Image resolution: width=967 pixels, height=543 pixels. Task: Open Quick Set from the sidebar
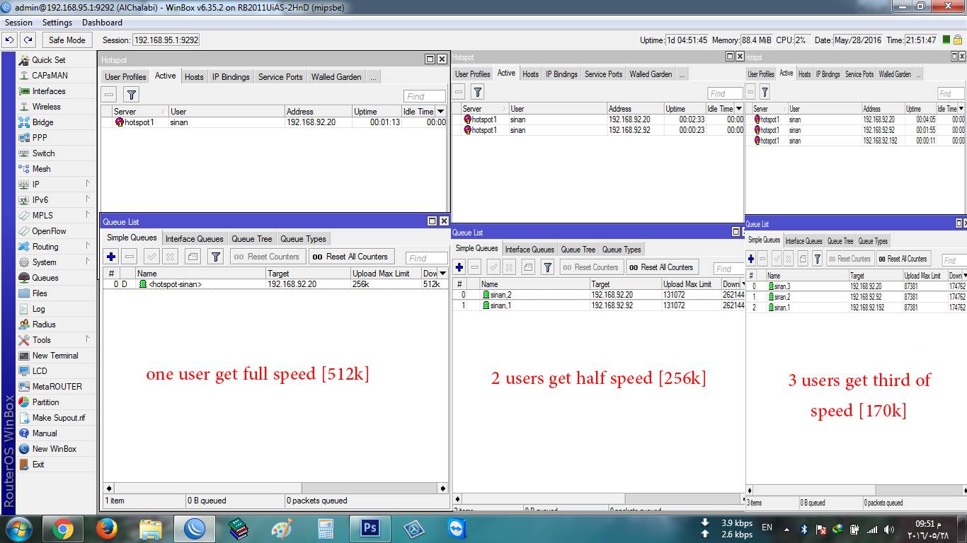[48, 60]
